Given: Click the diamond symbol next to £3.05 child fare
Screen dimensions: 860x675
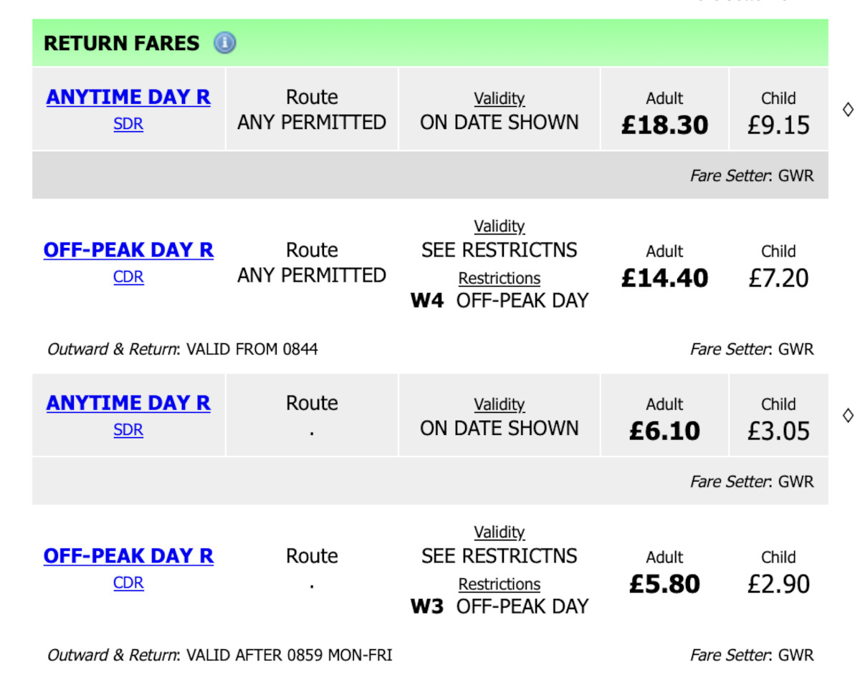Looking at the screenshot, I should click(x=848, y=416).
